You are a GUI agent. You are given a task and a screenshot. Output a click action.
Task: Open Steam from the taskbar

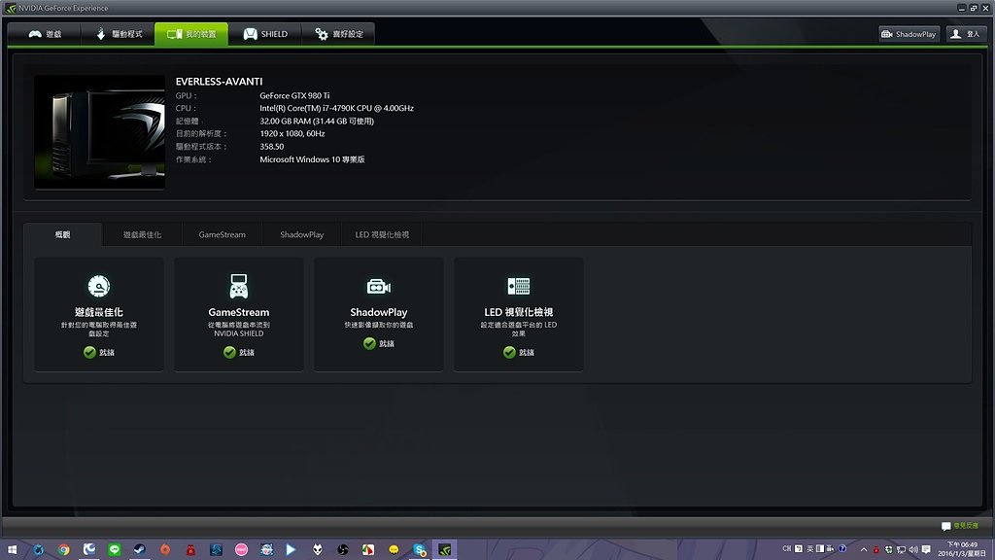click(140, 550)
